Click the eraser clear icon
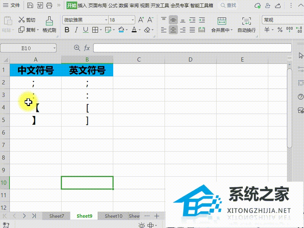The height and width of the screenshot is (228, 304). point(147,30)
